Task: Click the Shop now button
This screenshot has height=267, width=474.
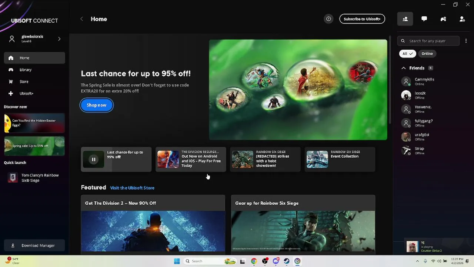Action: tap(97, 105)
